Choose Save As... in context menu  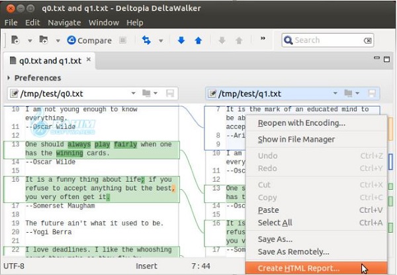[x=316, y=239]
